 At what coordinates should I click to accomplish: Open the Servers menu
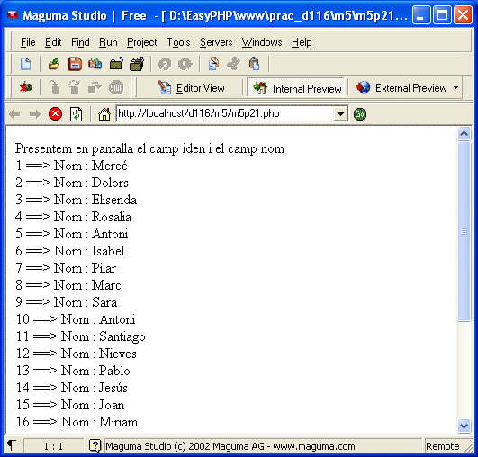click(x=216, y=42)
